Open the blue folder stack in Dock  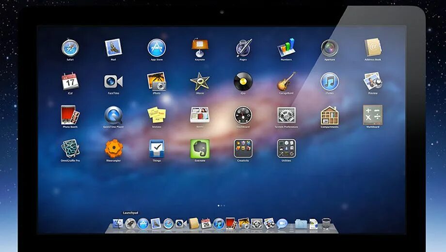click(x=301, y=224)
